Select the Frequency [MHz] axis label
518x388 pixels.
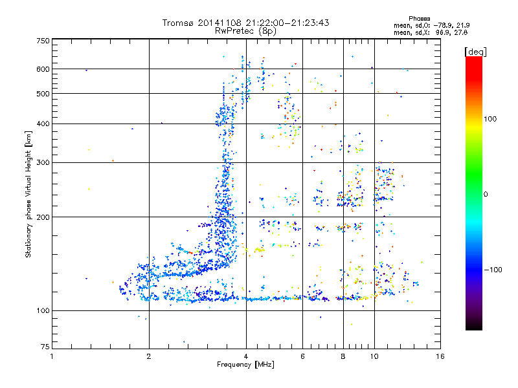tap(245, 365)
